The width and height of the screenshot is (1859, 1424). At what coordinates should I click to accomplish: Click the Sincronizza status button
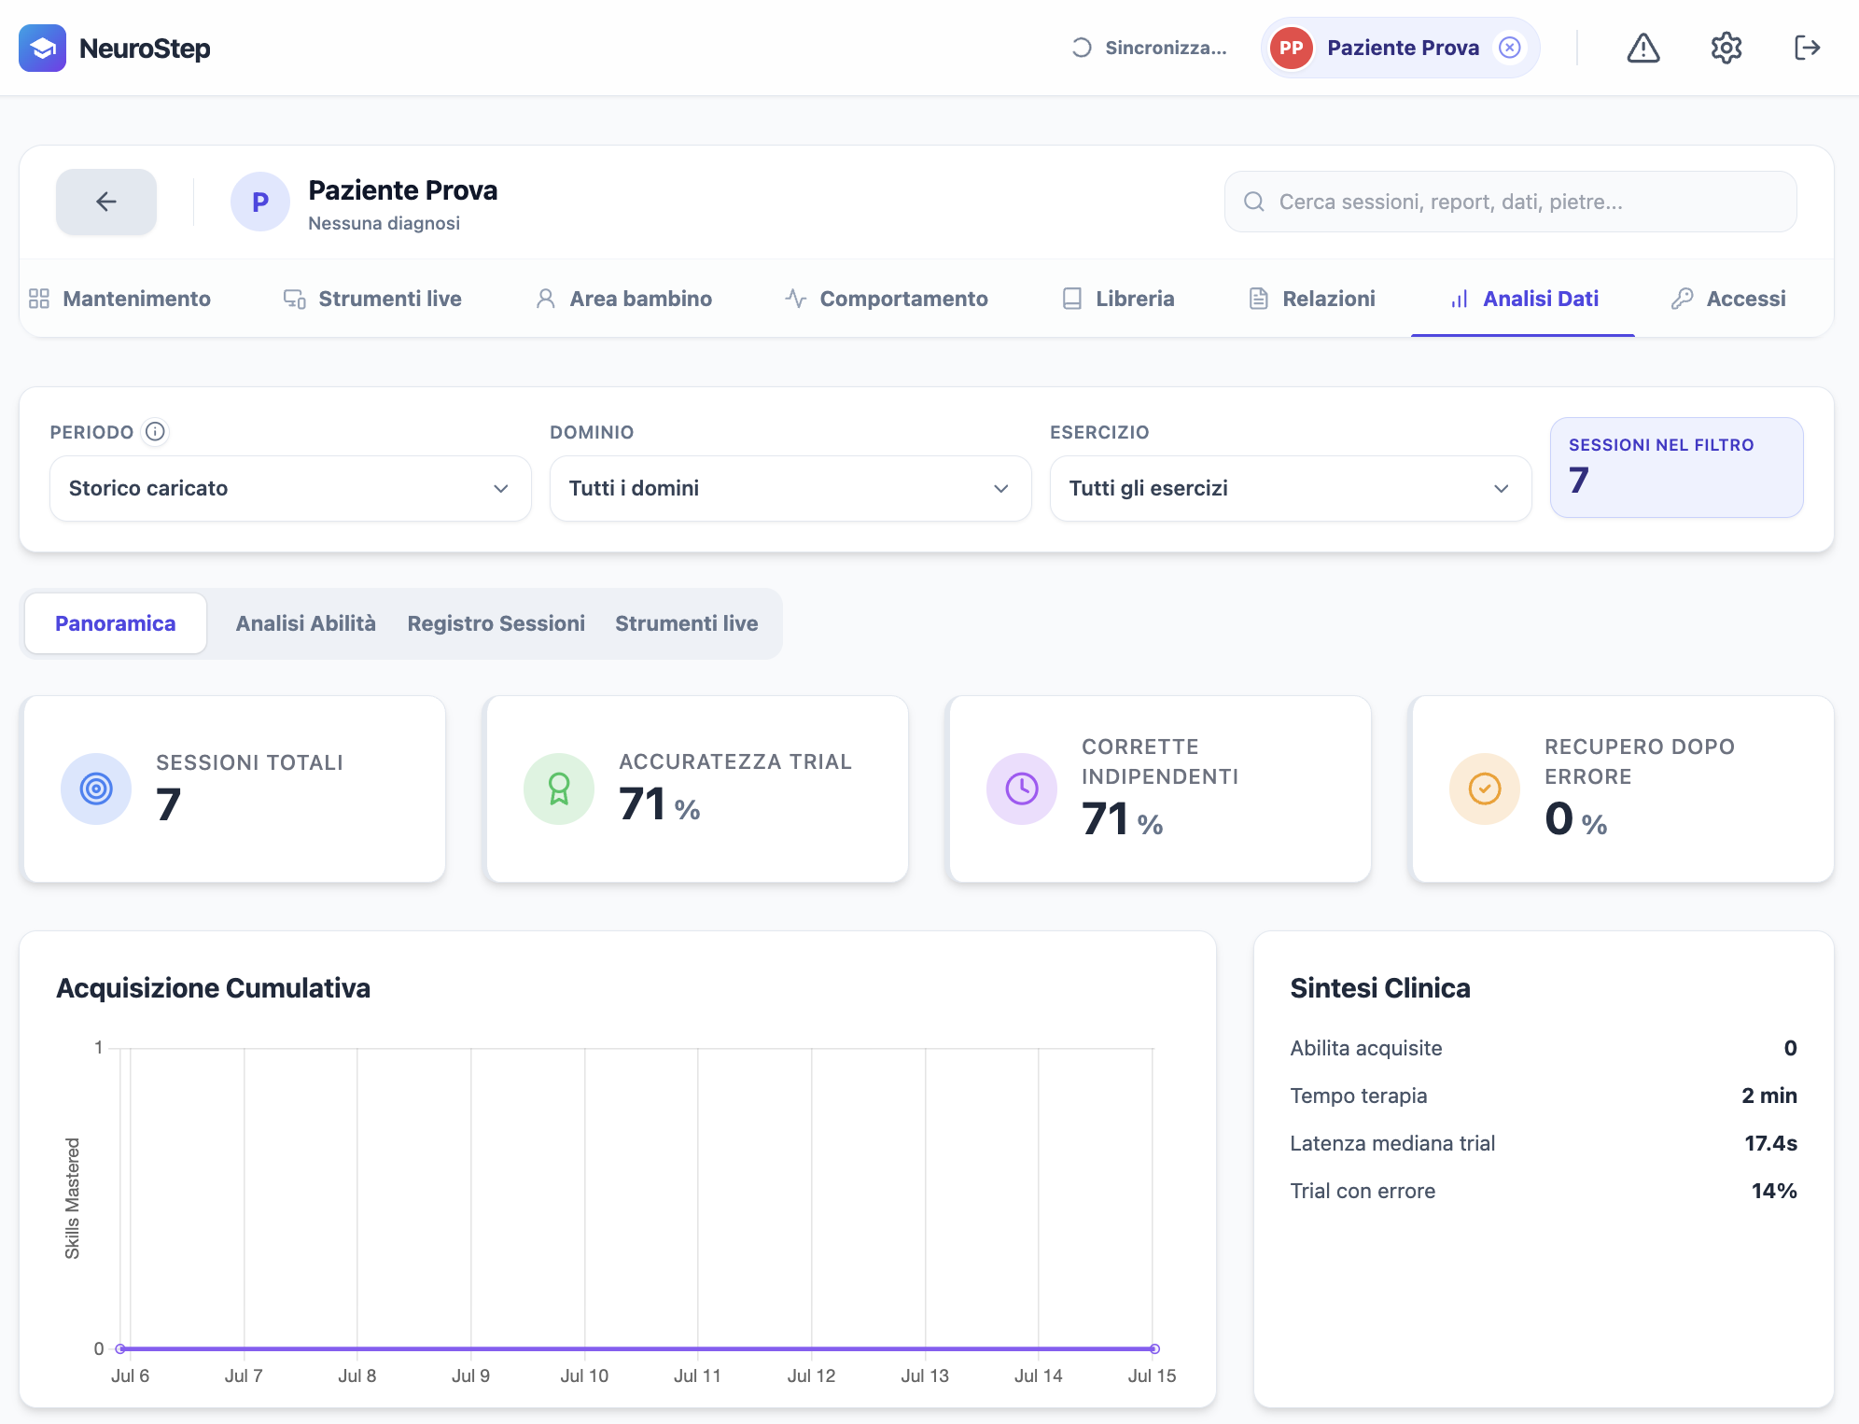tap(1150, 48)
